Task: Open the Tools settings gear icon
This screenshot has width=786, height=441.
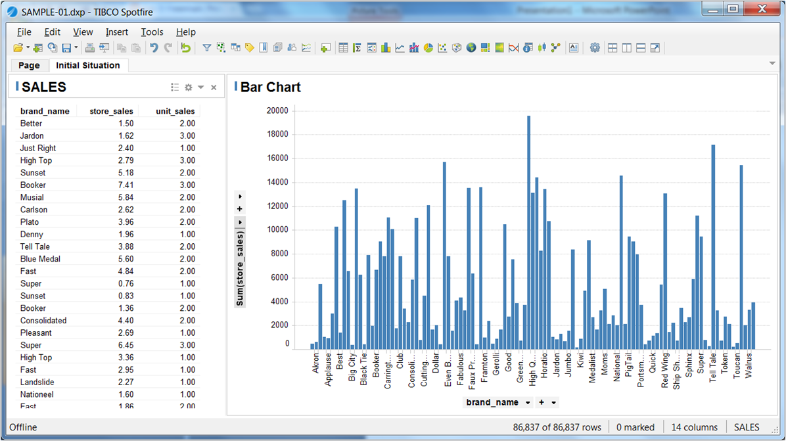Action: pyautogui.click(x=595, y=47)
